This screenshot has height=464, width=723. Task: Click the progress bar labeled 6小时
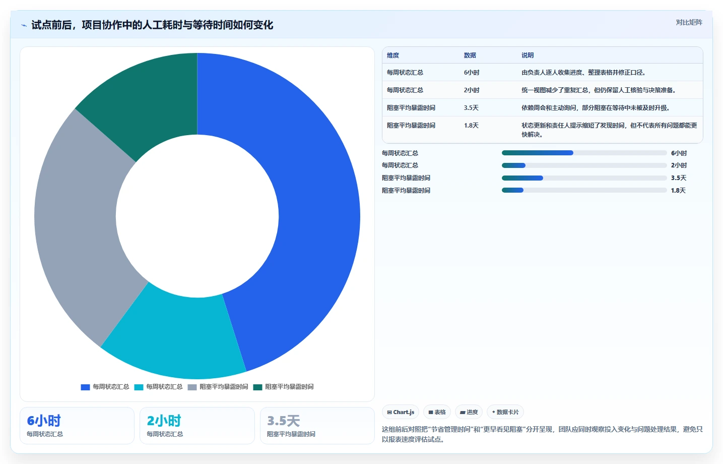click(x=584, y=153)
